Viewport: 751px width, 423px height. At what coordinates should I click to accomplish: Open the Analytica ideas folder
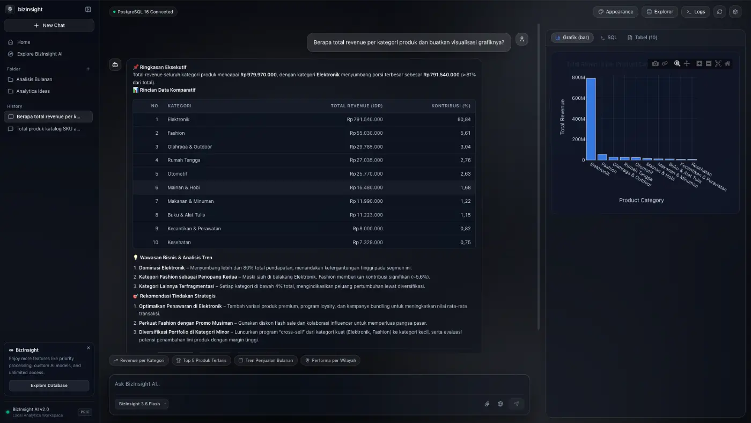pyautogui.click(x=49, y=91)
